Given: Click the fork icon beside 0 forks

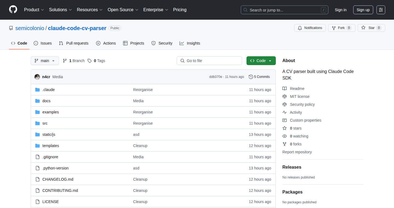Looking at the screenshot, I should click(285, 144).
